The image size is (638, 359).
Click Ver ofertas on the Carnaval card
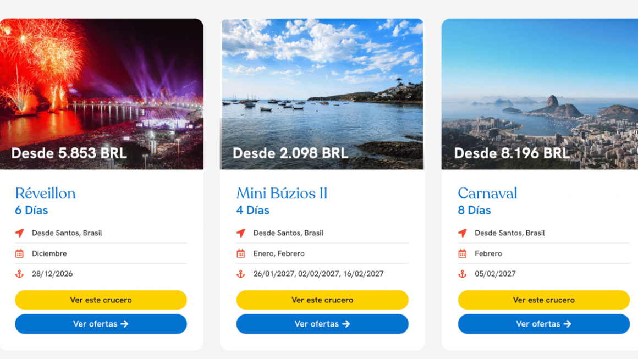(543, 324)
